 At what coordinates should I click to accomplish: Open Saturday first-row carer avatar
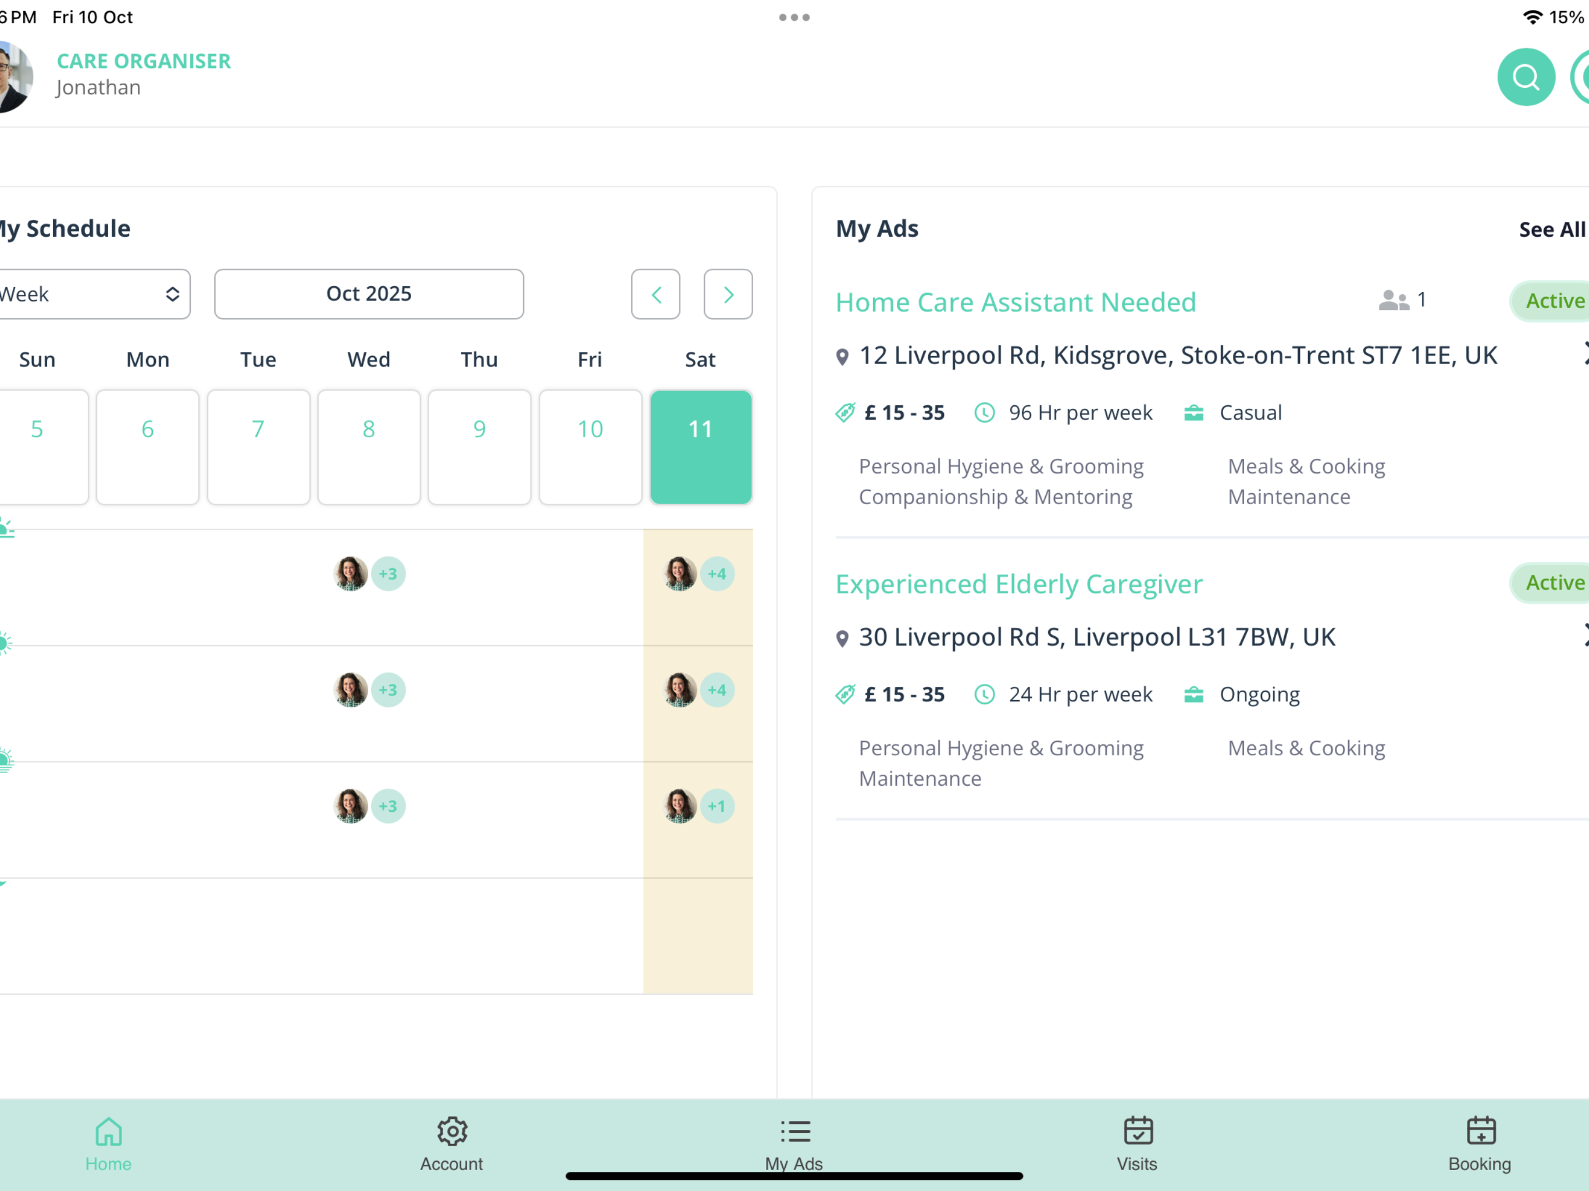pyautogui.click(x=679, y=574)
